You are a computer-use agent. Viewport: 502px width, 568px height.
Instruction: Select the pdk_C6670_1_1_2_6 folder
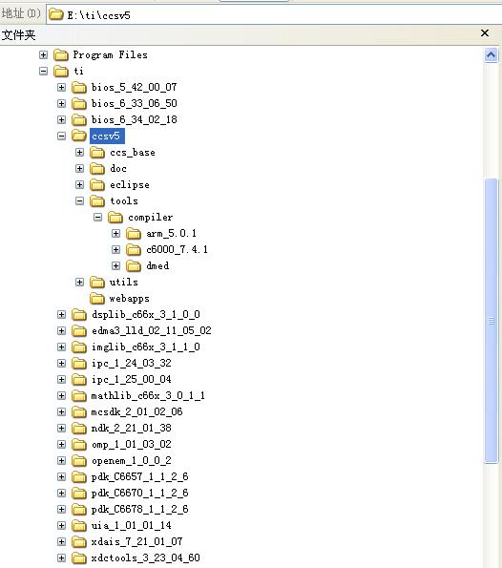[139, 494]
